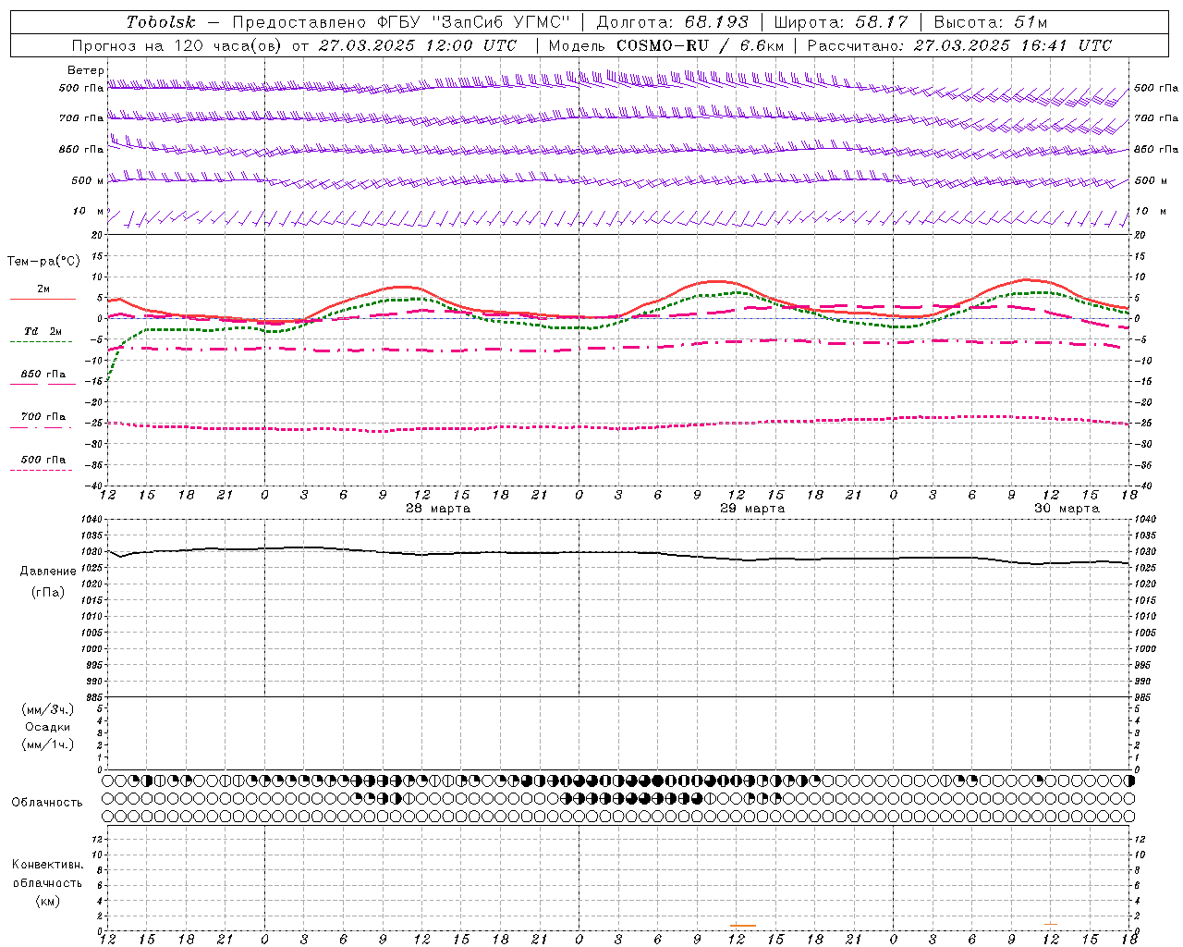Click the red 2м legend line sample
The image size is (1183, 947).
tap(43, 299)
